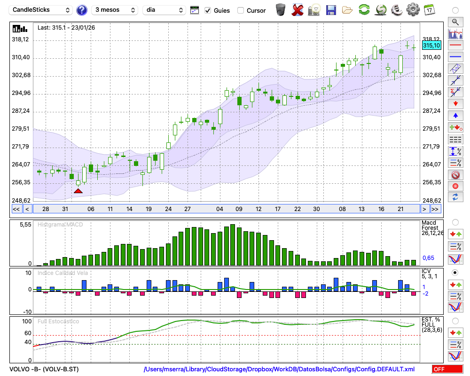The height and width of the screenshot is (376, 470).
Task: Open the gear settings icon
Action: pyautogui.click(x=413, y=9)
